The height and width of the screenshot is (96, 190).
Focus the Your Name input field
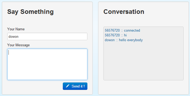47,37
